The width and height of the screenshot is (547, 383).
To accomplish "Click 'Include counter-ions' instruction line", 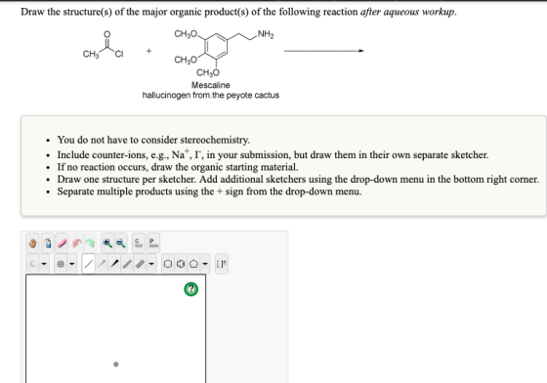I will [273, 154].
